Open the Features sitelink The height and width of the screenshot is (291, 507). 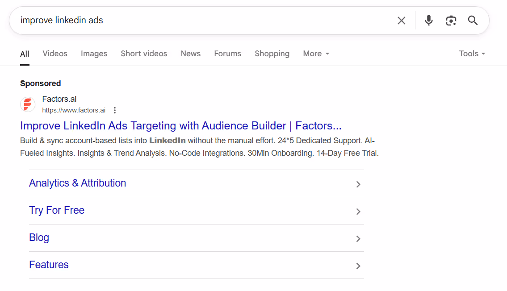(x=49, y=265)
